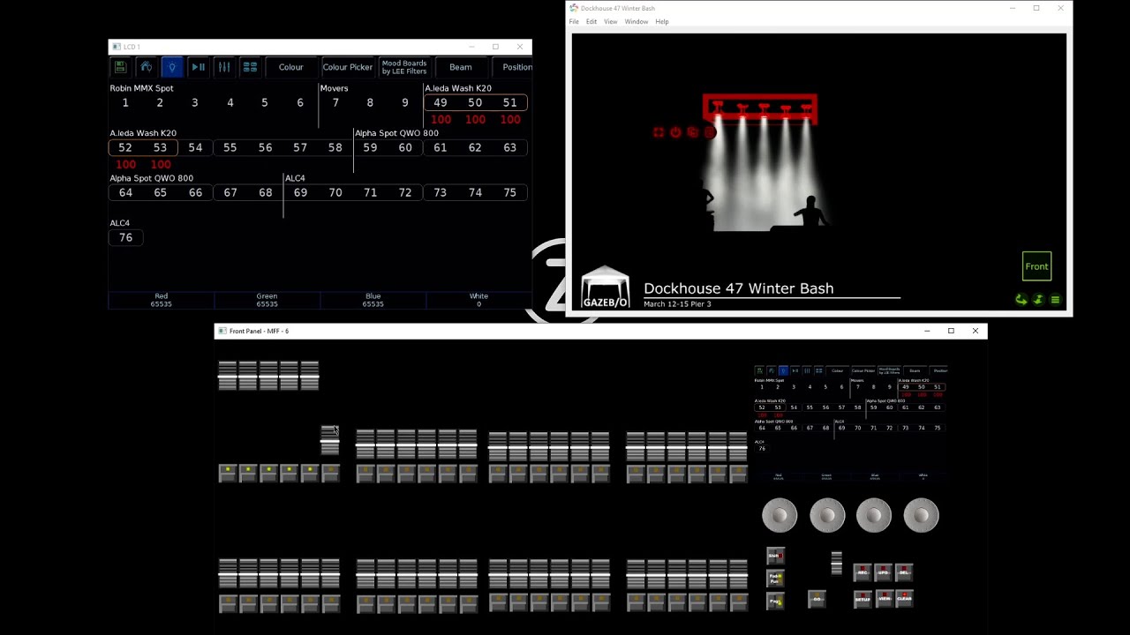This screenshot has width=1130, height=635.
Task: Click the Blue 65535 encoder label
Action: 373,300
